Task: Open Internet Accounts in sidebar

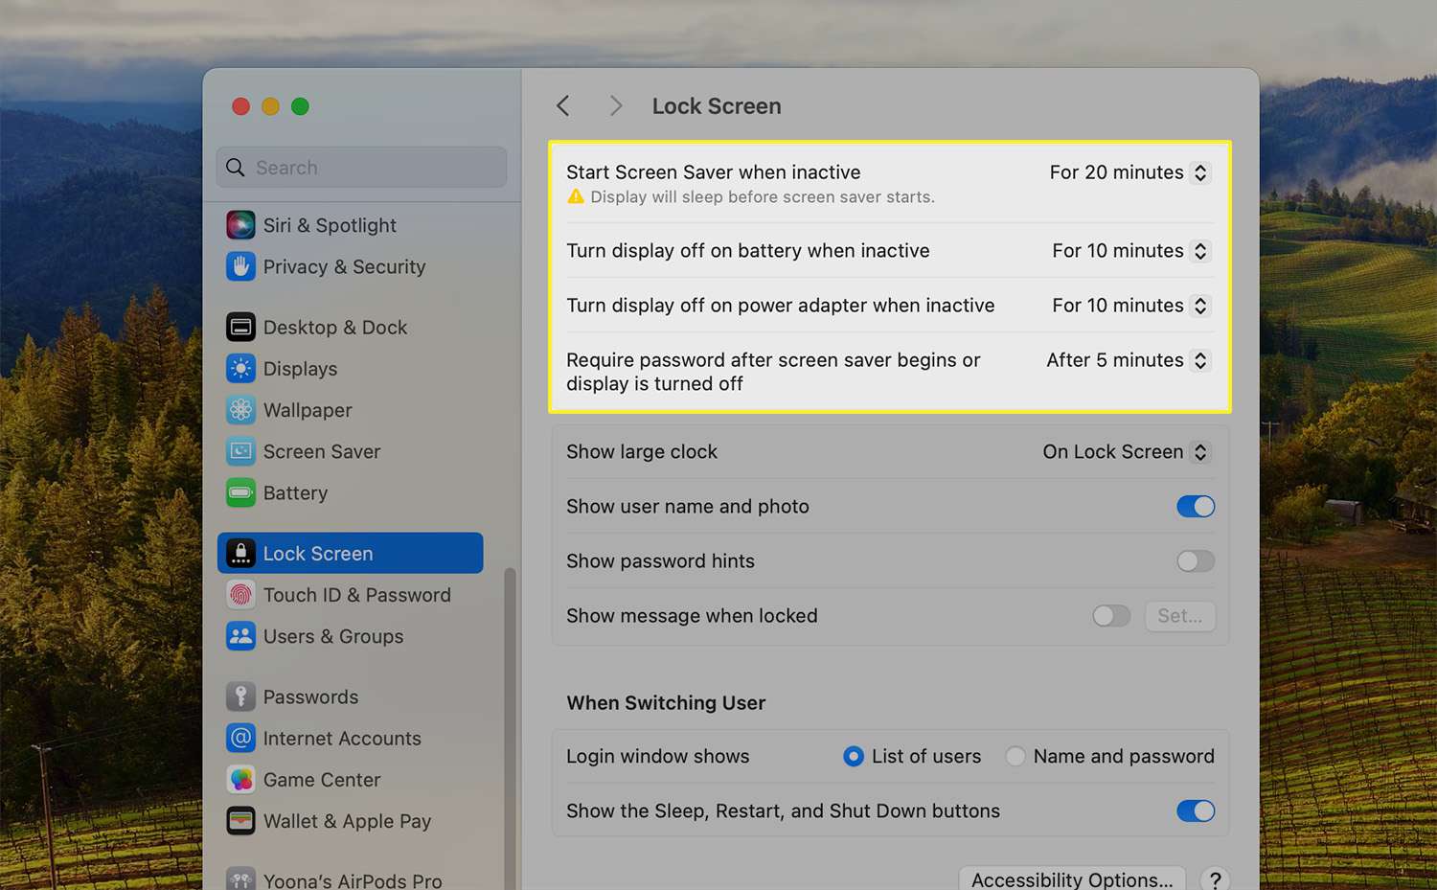Action: click(341, 739)
